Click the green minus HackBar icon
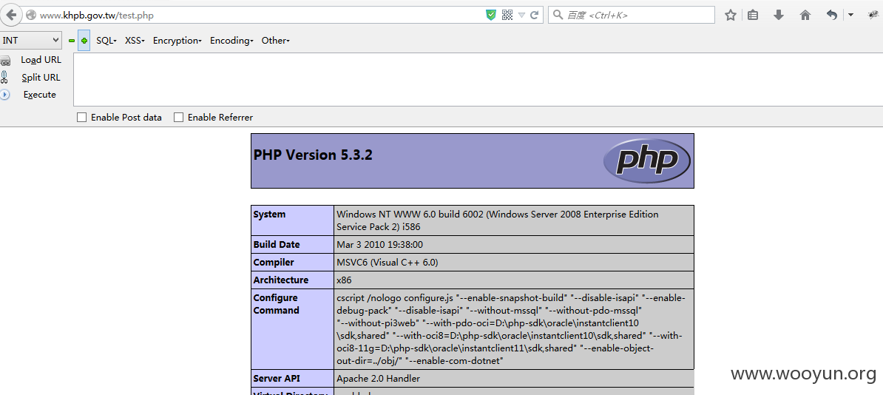Viewport: 883px width, 395px height. (x=72, y=41)
